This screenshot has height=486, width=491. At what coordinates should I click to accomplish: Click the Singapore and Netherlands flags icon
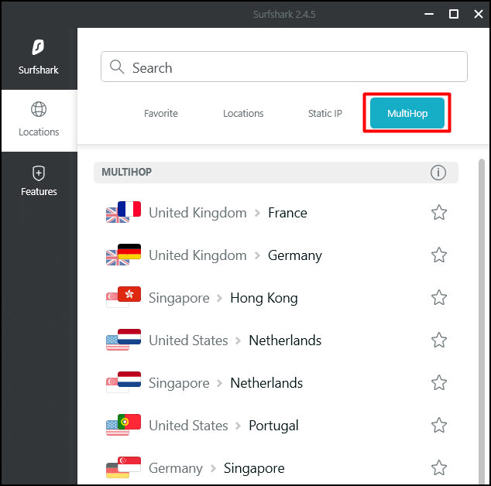point(123,382)
